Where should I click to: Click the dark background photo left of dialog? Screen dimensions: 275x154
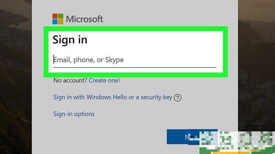(15, 75)
